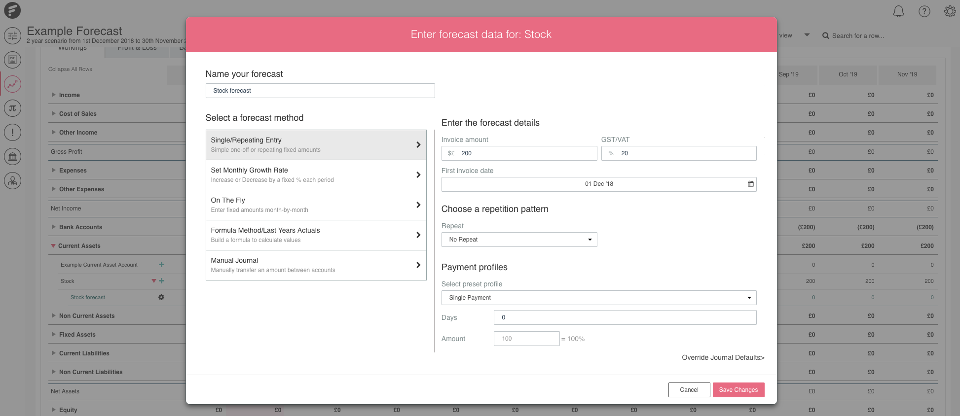This screenshot has width=960, height=416.
Task: Click the Cancel button
Action: pos(689,390)
